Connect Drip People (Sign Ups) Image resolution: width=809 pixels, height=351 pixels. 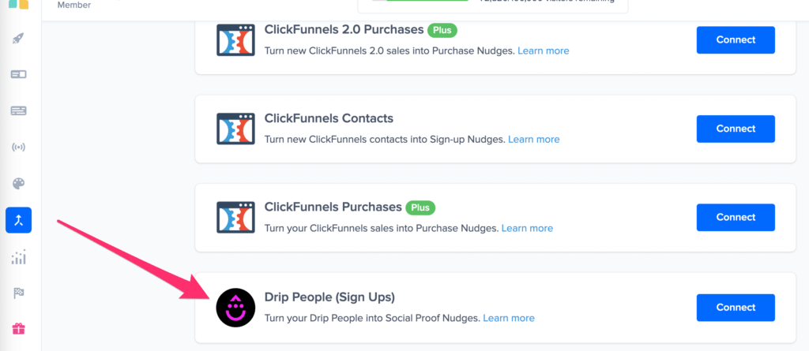[x=736, y=307]
